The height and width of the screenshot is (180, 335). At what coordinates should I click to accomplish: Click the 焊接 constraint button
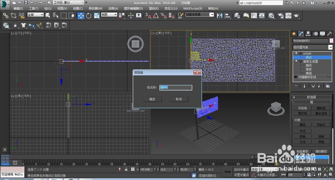click(321, 142)
